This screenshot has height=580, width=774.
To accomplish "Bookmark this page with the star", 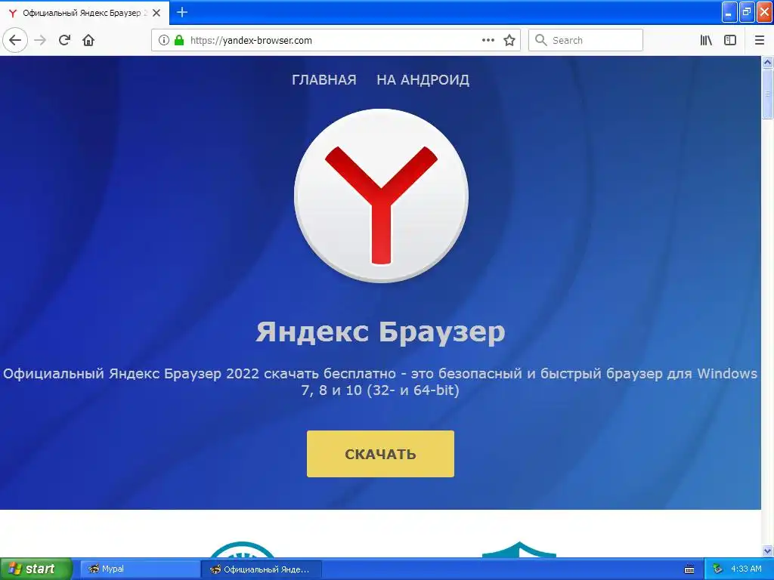I will coord(509,40).
